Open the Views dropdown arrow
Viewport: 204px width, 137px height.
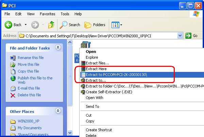click(121, 25)
